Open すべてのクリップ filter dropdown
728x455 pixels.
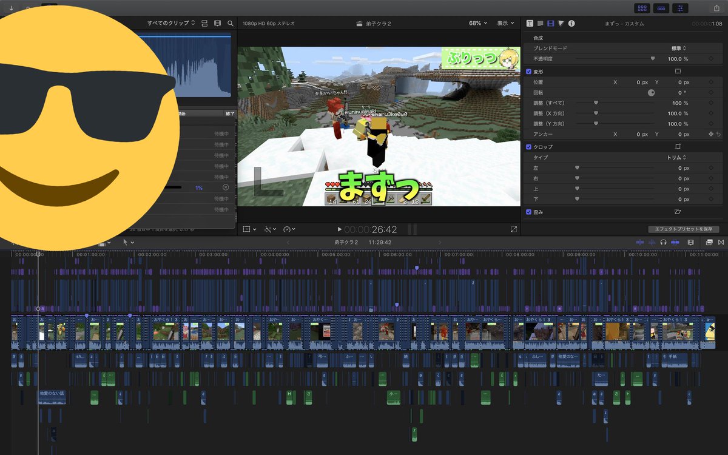[x=171, y=23]
